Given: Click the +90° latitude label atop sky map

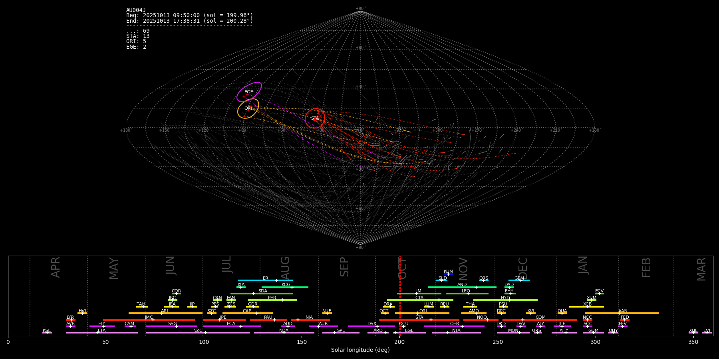Looking at the screenshot, I should [x=360, y=8].
